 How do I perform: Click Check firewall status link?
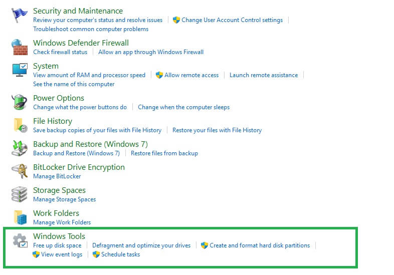[60, 52]
